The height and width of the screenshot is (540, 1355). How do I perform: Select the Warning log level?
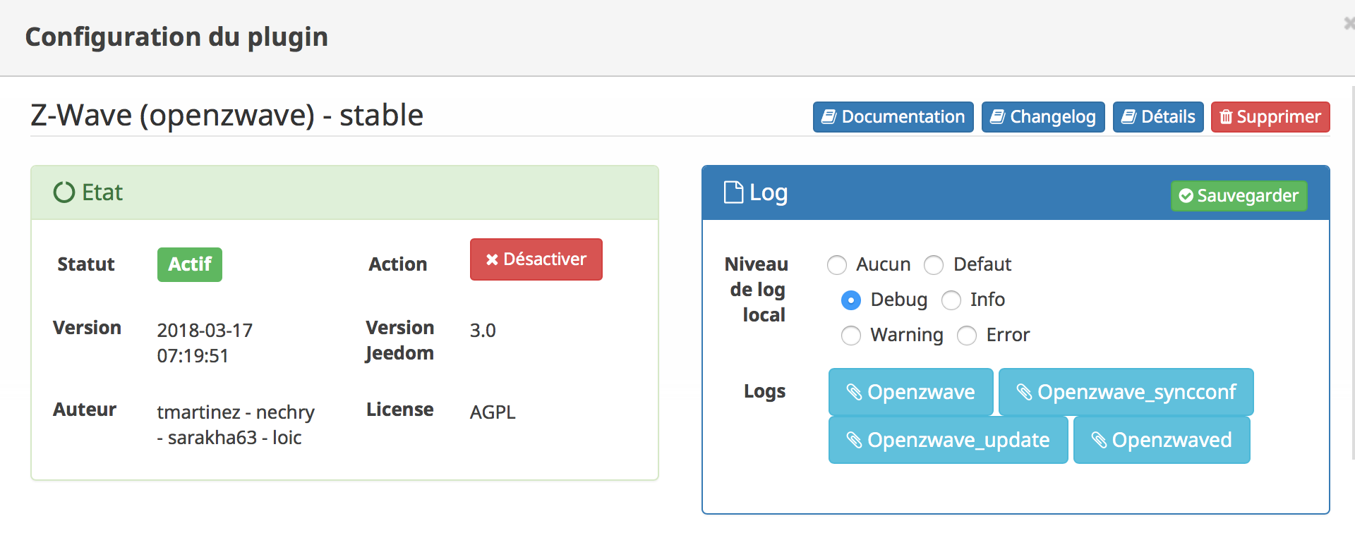(x=851, y=336)
